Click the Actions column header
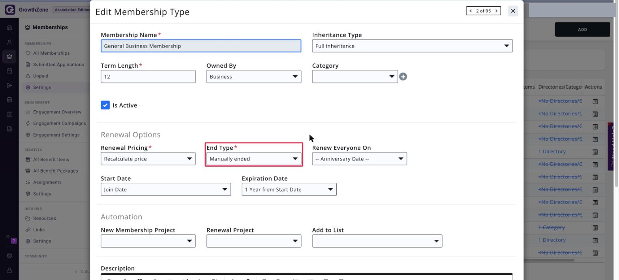 593,87
